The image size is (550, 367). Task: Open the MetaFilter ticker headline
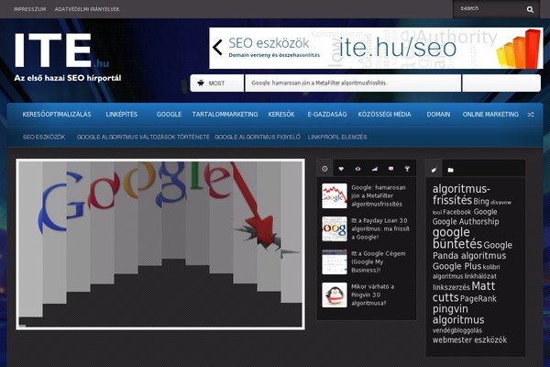click(x=318, y=83)
